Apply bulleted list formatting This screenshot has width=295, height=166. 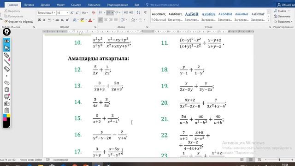click(x=100, y=12)
